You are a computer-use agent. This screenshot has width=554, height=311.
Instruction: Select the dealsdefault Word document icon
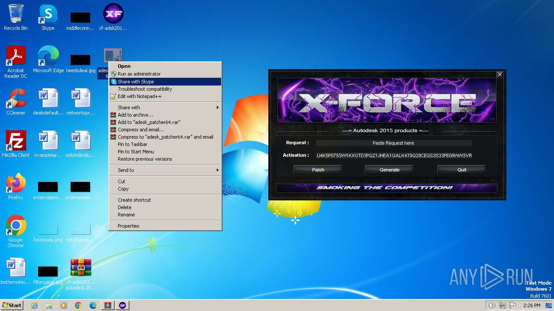pyautogui.click(x=48, y=102)
